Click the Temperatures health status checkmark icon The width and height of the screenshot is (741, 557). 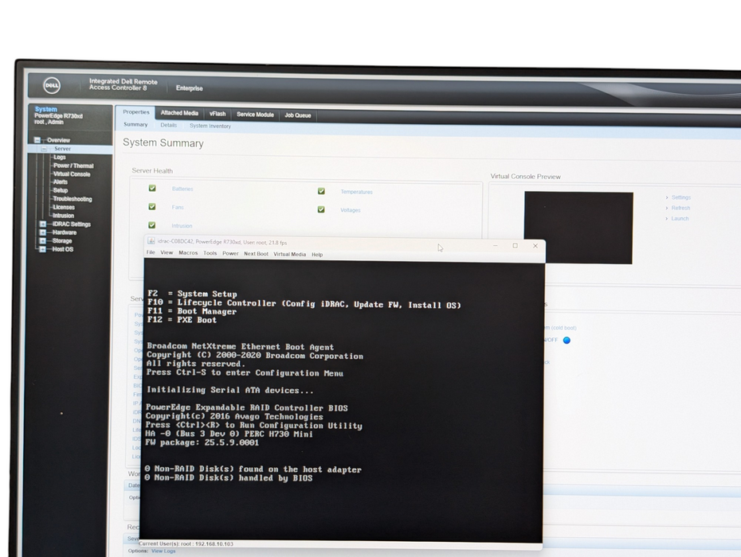click(x=321, y=191)
